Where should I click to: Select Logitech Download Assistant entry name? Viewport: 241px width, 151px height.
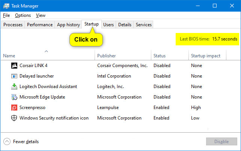(x=48, y=87)
